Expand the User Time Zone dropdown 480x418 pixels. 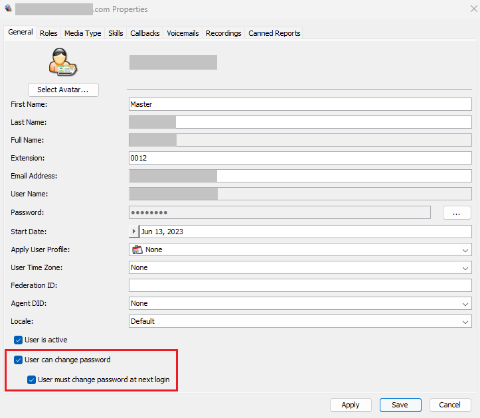click(x=465, y=268)
